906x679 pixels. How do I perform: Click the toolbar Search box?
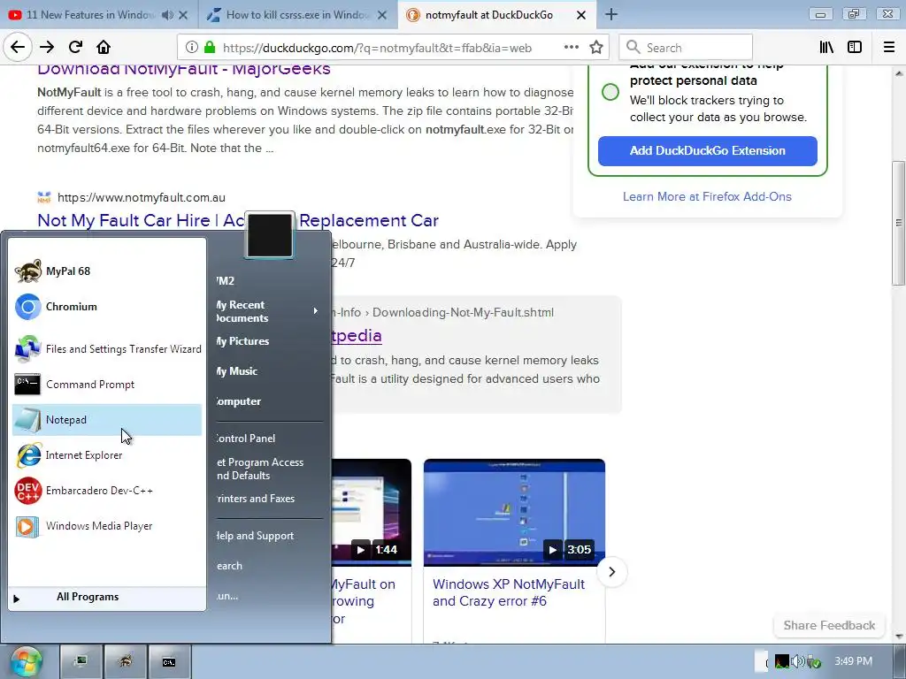pyautogui.click(x=686, y=48)
